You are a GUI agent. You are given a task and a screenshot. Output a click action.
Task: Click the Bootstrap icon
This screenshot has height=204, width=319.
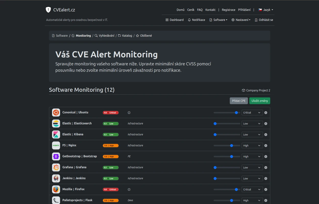tap(56, 156)
